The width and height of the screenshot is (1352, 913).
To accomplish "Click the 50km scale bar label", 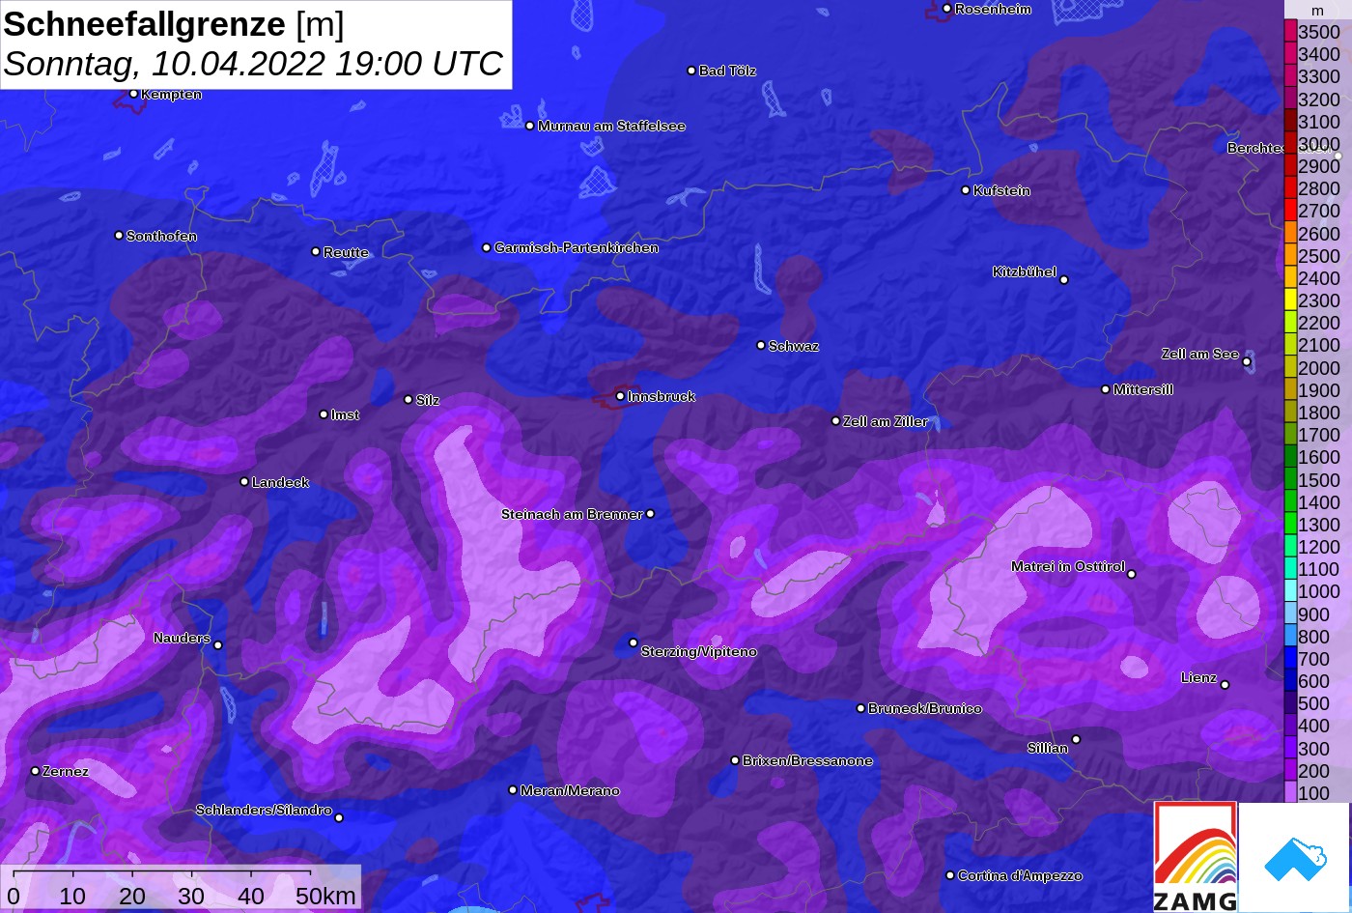I will 325,897.
